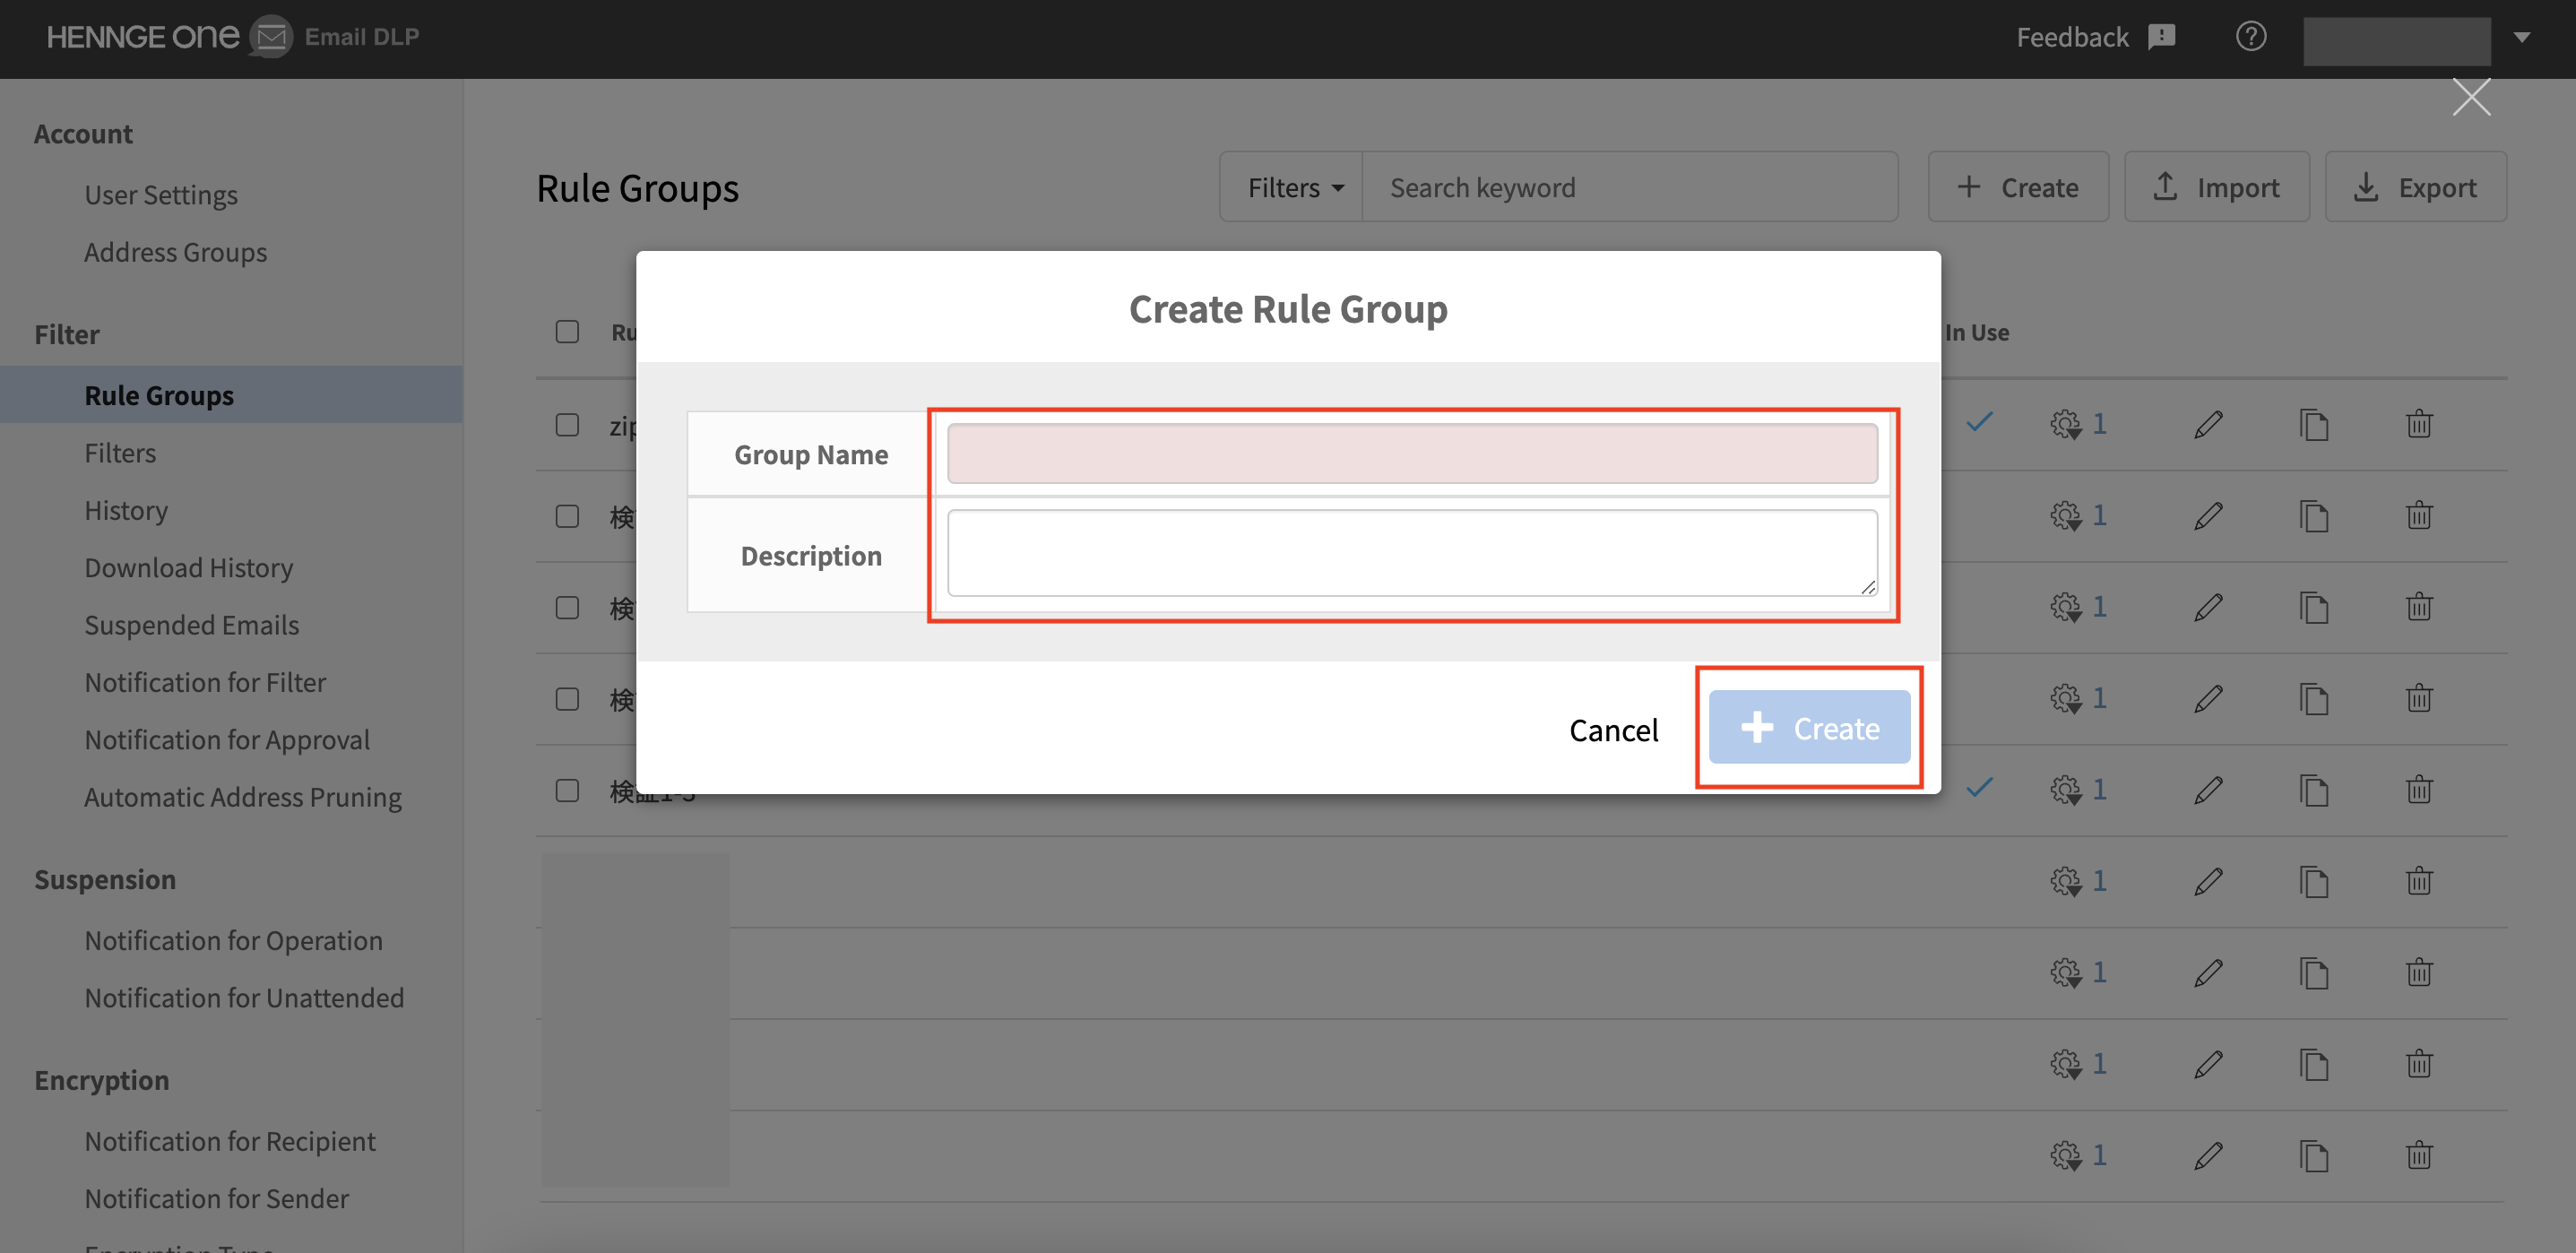Open Notification for Unattended page
Screen dimensions: 2576x1253
(x=244, y=997)
